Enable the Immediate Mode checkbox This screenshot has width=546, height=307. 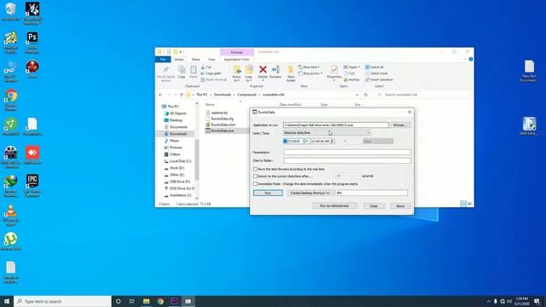(x=256, y=184)
